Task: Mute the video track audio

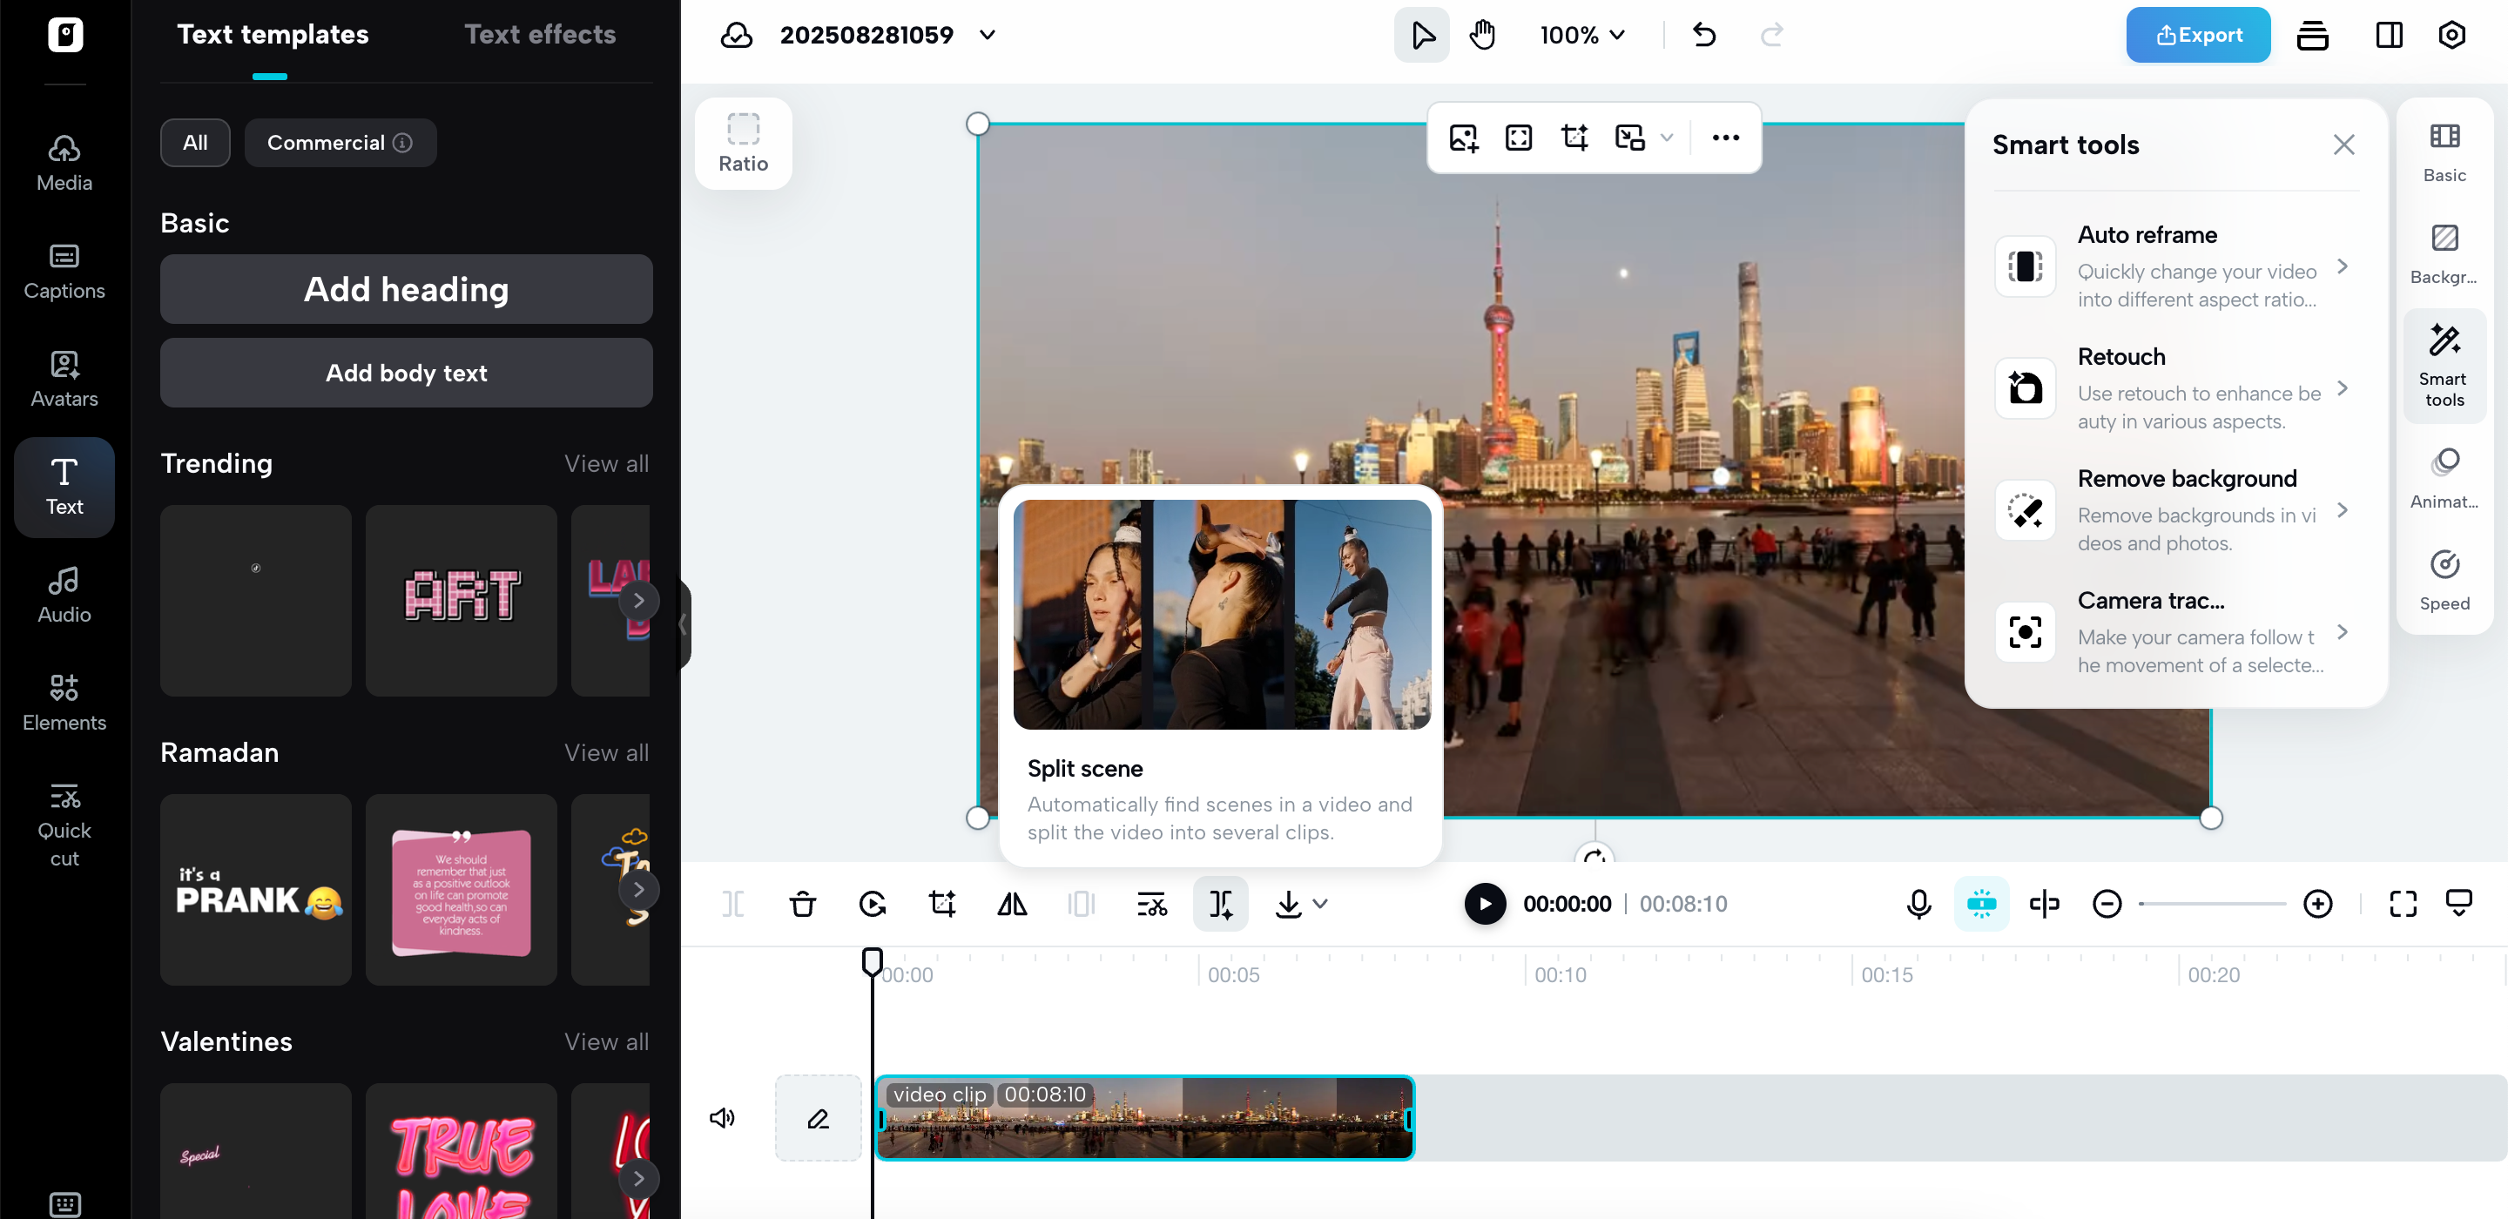Action: click(x=721, y=1117)
